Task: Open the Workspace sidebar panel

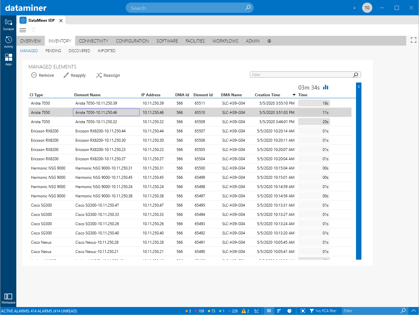Action: pyautogui.click(x=8, y=299)
